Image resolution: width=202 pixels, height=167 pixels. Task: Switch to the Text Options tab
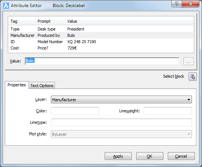(x=42, y=86)
